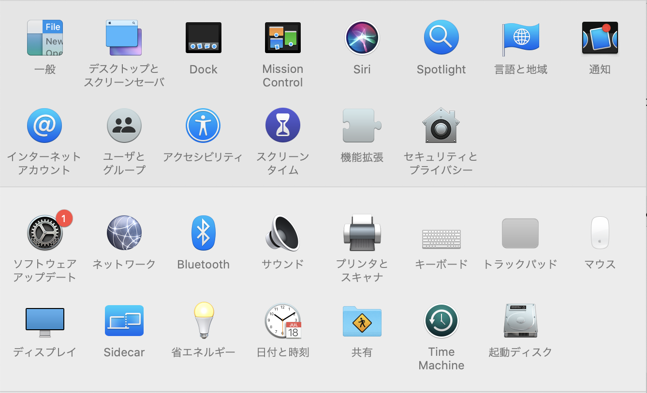Click the 通知 (Notifications) icon
Image resolution: width=647 pixels, height=393 pixels.
point(600,38)
